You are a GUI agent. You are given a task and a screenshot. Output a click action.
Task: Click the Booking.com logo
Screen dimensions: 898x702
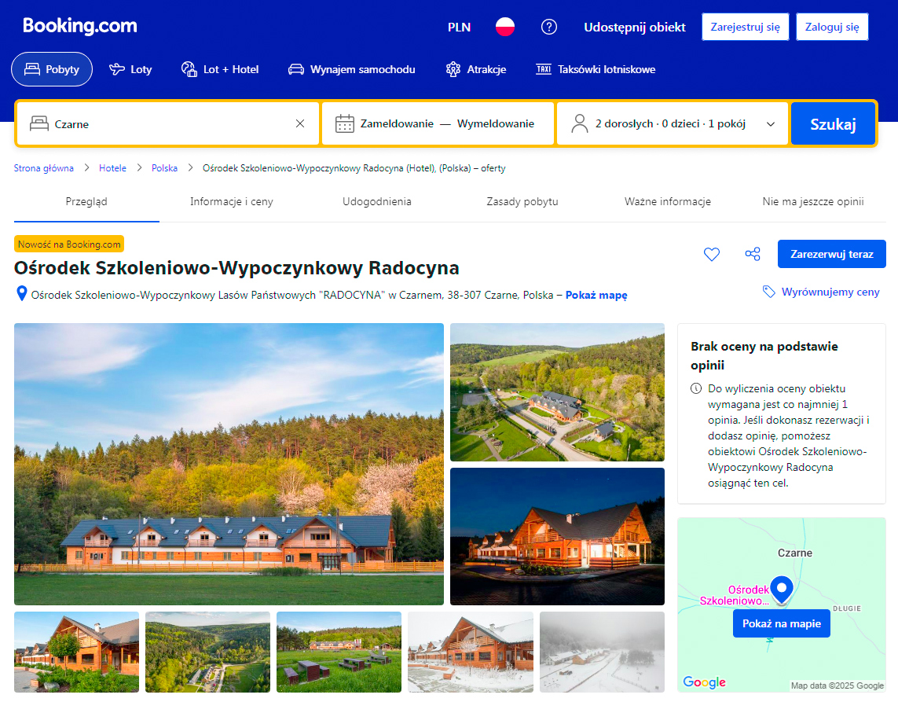click(80, 26)
